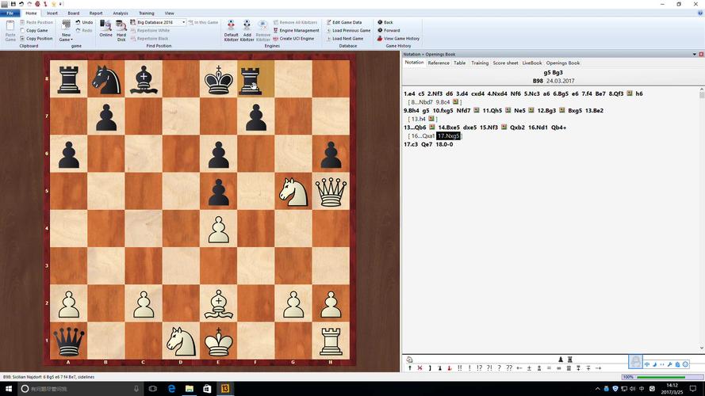Switch to the Analysis ribbon tab
Image resolution: width=705 pixels, height=396 pixels.
(x=121, y=13)
